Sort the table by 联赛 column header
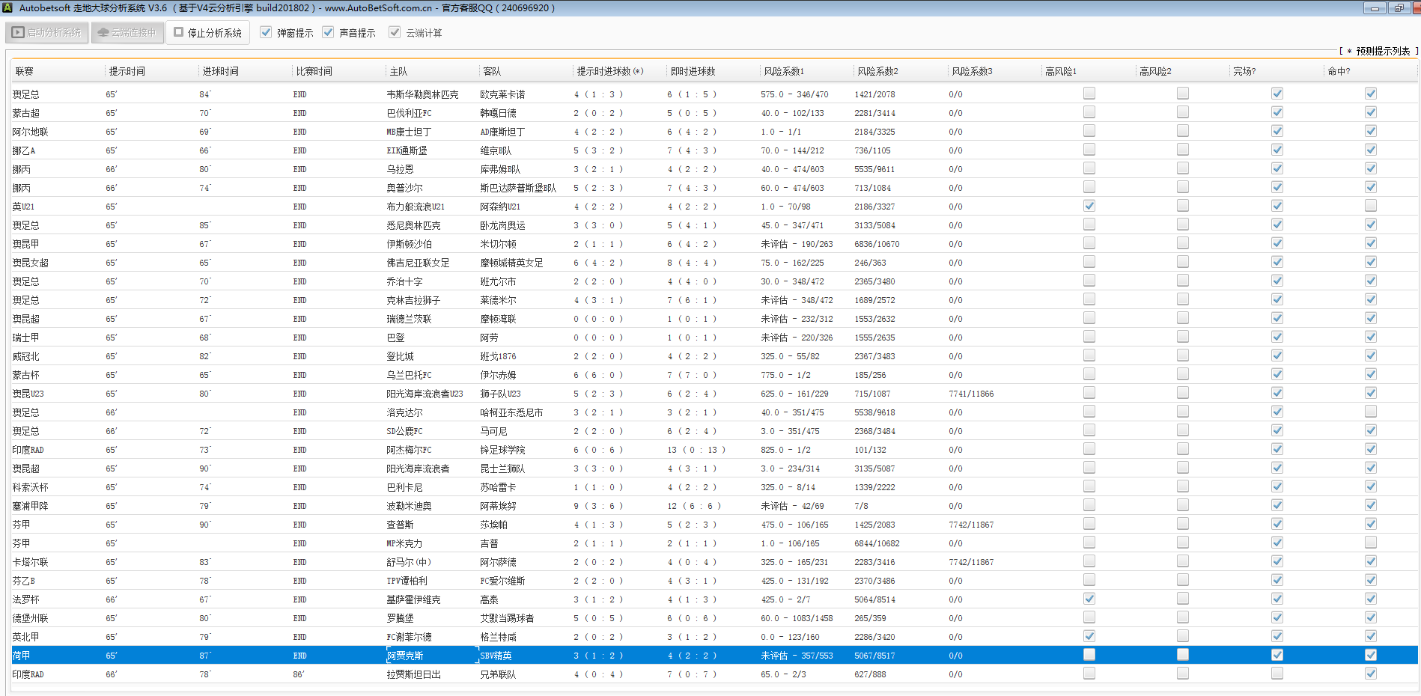The image size is (1421, 696). 25,71
